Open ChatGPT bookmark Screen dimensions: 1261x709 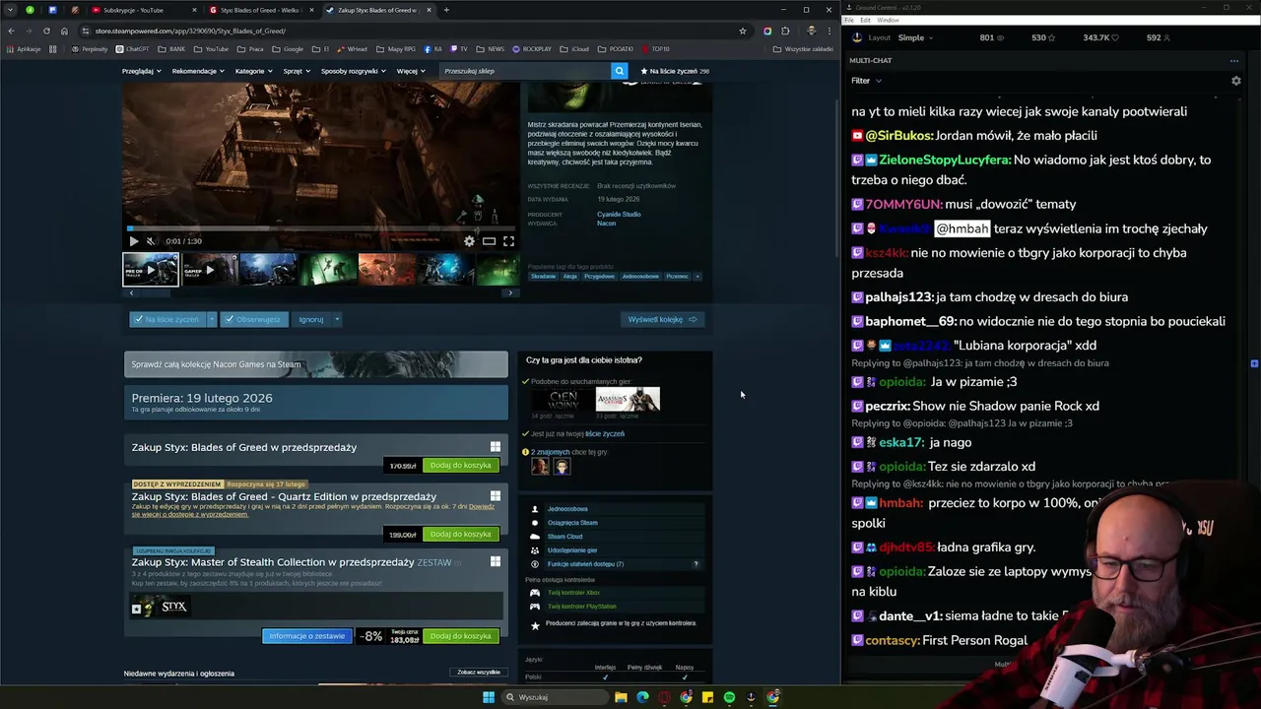click(133, 48)
